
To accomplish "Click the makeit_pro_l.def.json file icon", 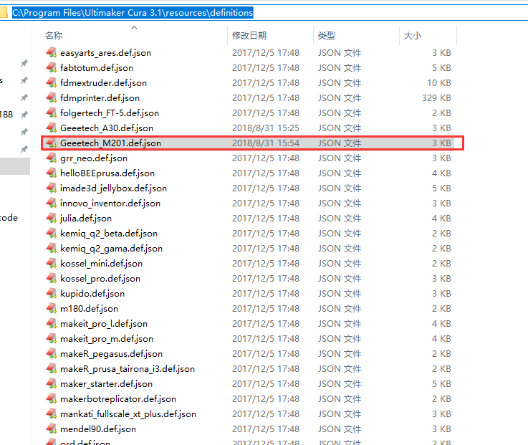I will click(x=51, y=323).
